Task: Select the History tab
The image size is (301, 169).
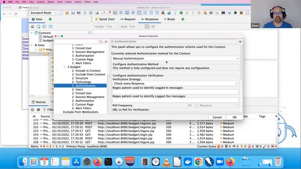Action: (39, 102)
